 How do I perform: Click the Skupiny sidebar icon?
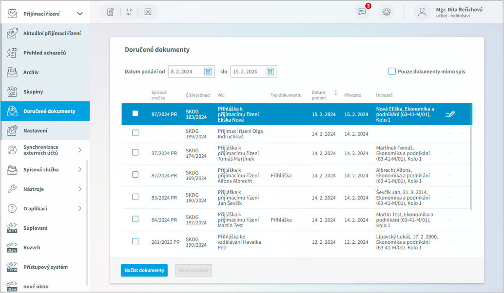click(x=12, y=92)
